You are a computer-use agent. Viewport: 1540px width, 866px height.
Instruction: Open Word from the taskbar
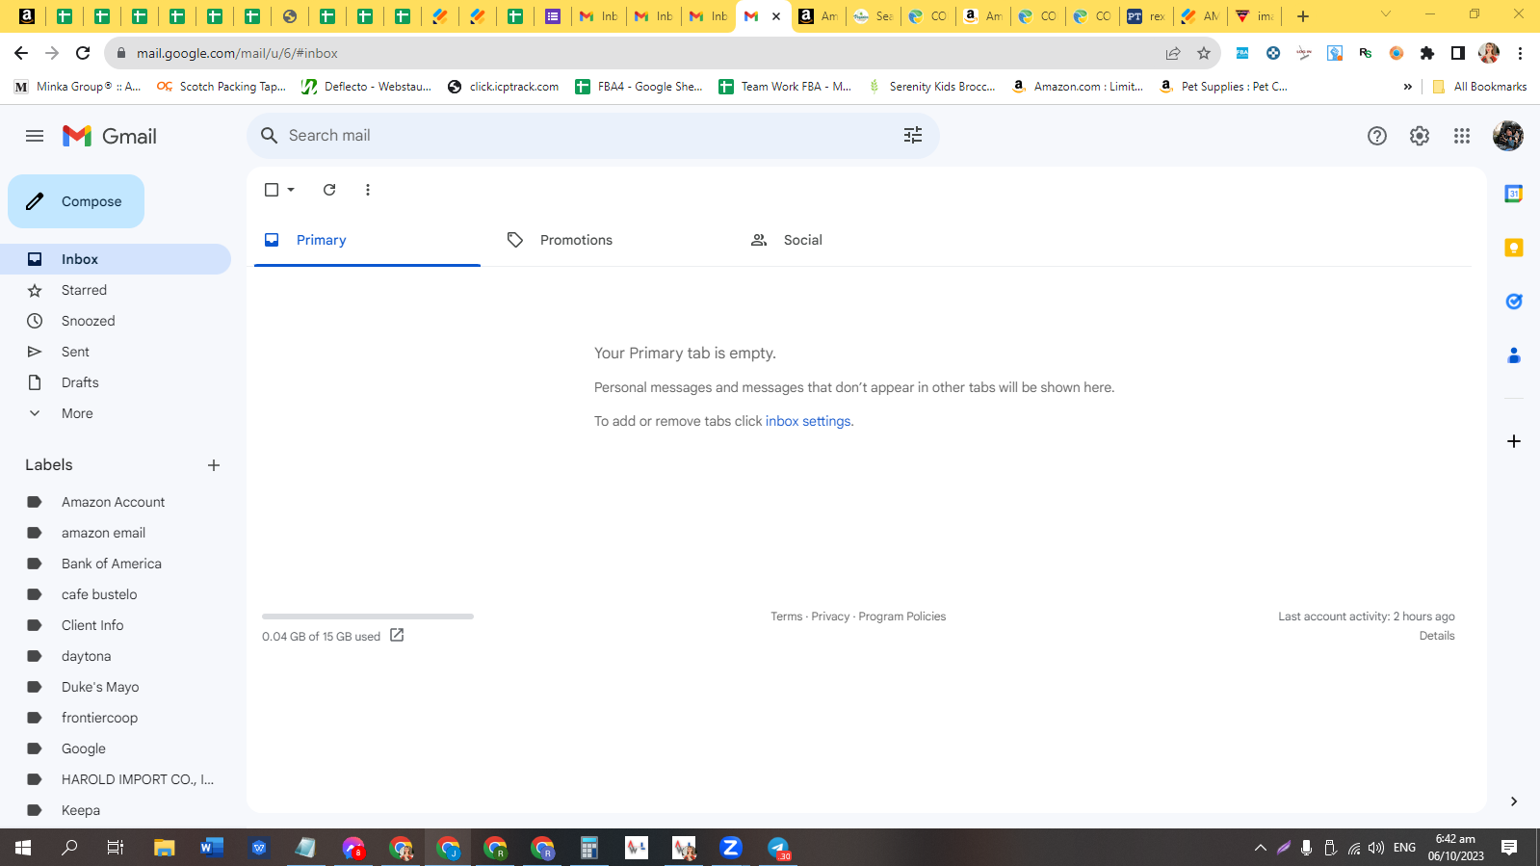pyautogui.click(x=212, y=848)
